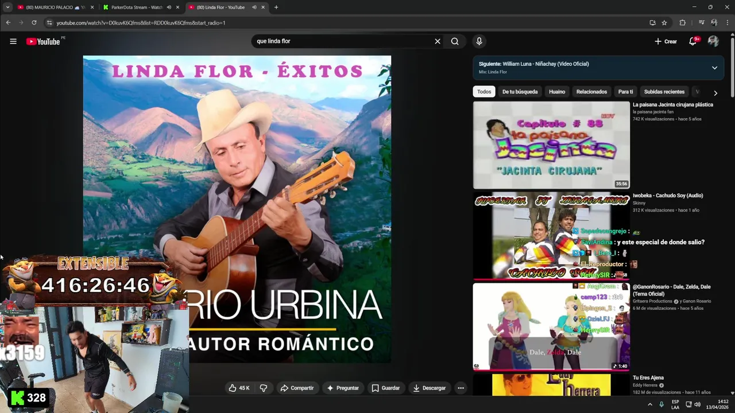
Task: Select the Subidas recientes chip
Action: 664,92
